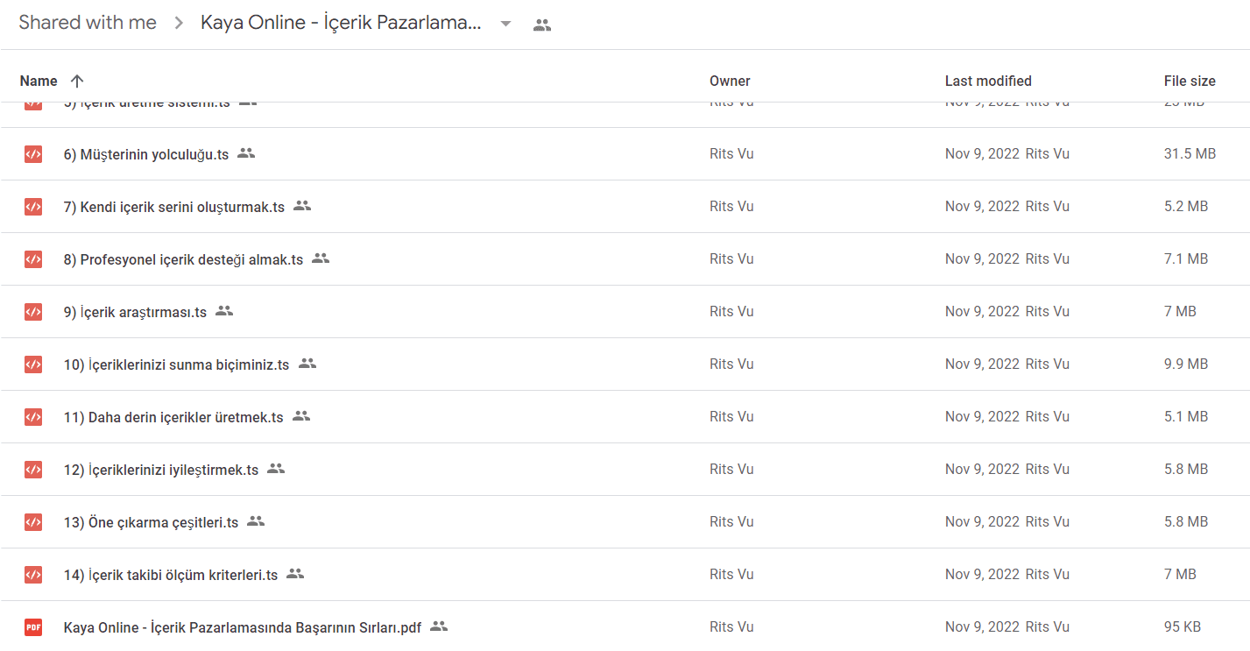This screenshot has height=651, width=1250.
Task: Sort files by the Last modified column
Action: point(988,81)
